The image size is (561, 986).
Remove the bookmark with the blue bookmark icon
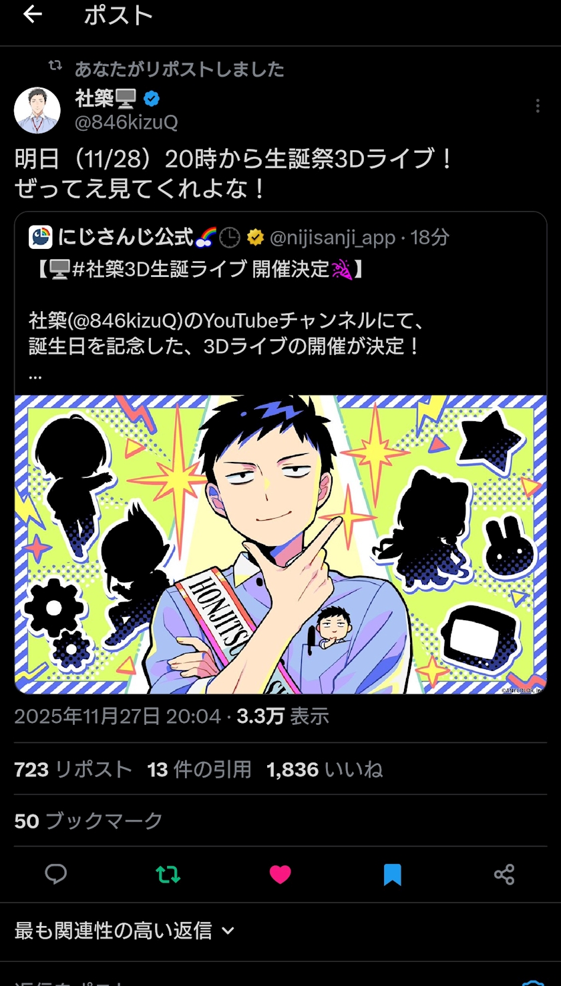392,874
